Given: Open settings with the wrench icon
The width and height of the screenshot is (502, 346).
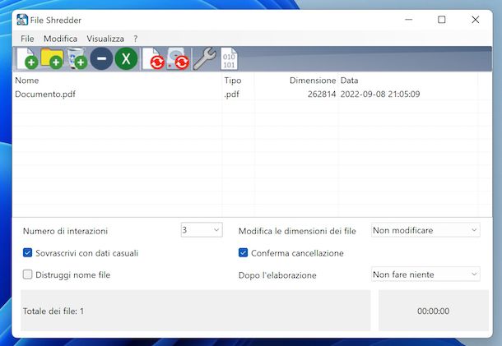Looking at the screenshot, I should (x=205, y=58).
